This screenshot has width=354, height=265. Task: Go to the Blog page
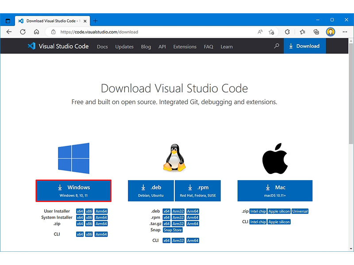146,47
